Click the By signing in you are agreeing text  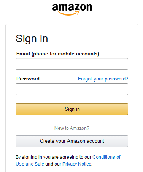pos(53,157)
